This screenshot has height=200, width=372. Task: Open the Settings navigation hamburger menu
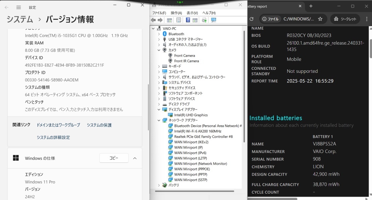coord(18,7)
